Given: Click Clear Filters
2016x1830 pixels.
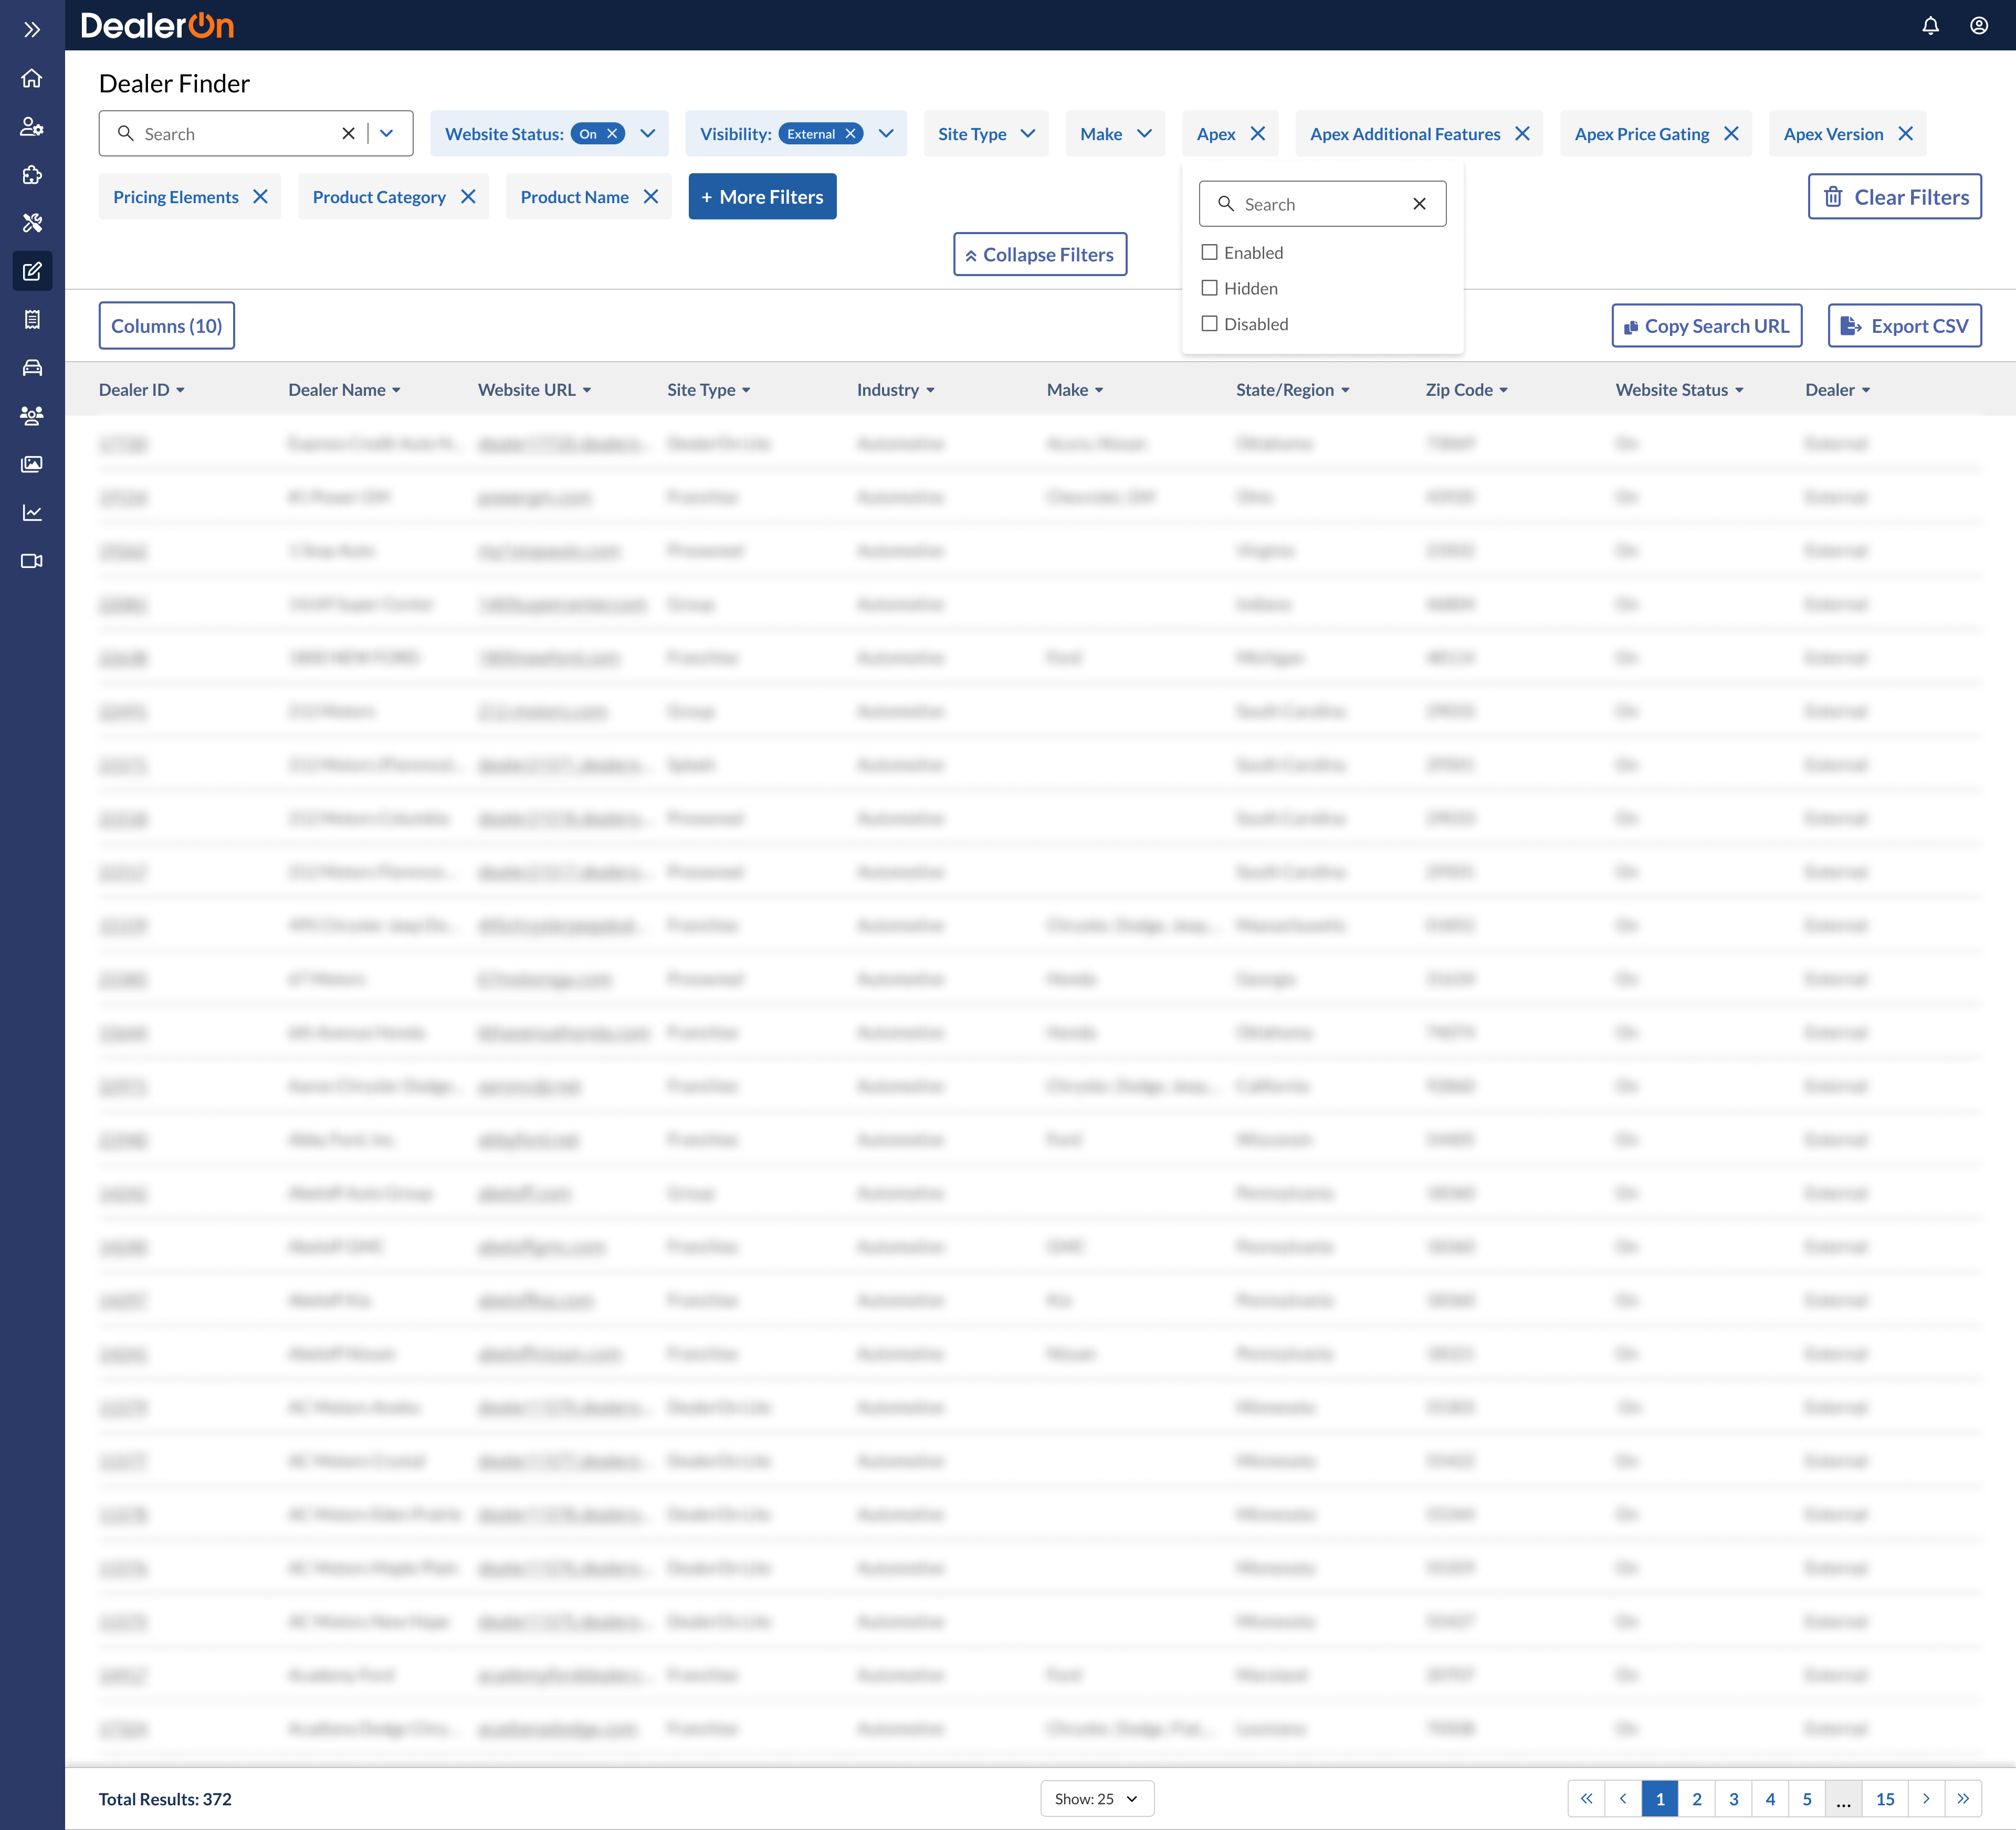Looking at the screenshot, I should (x=1895, y=197).
